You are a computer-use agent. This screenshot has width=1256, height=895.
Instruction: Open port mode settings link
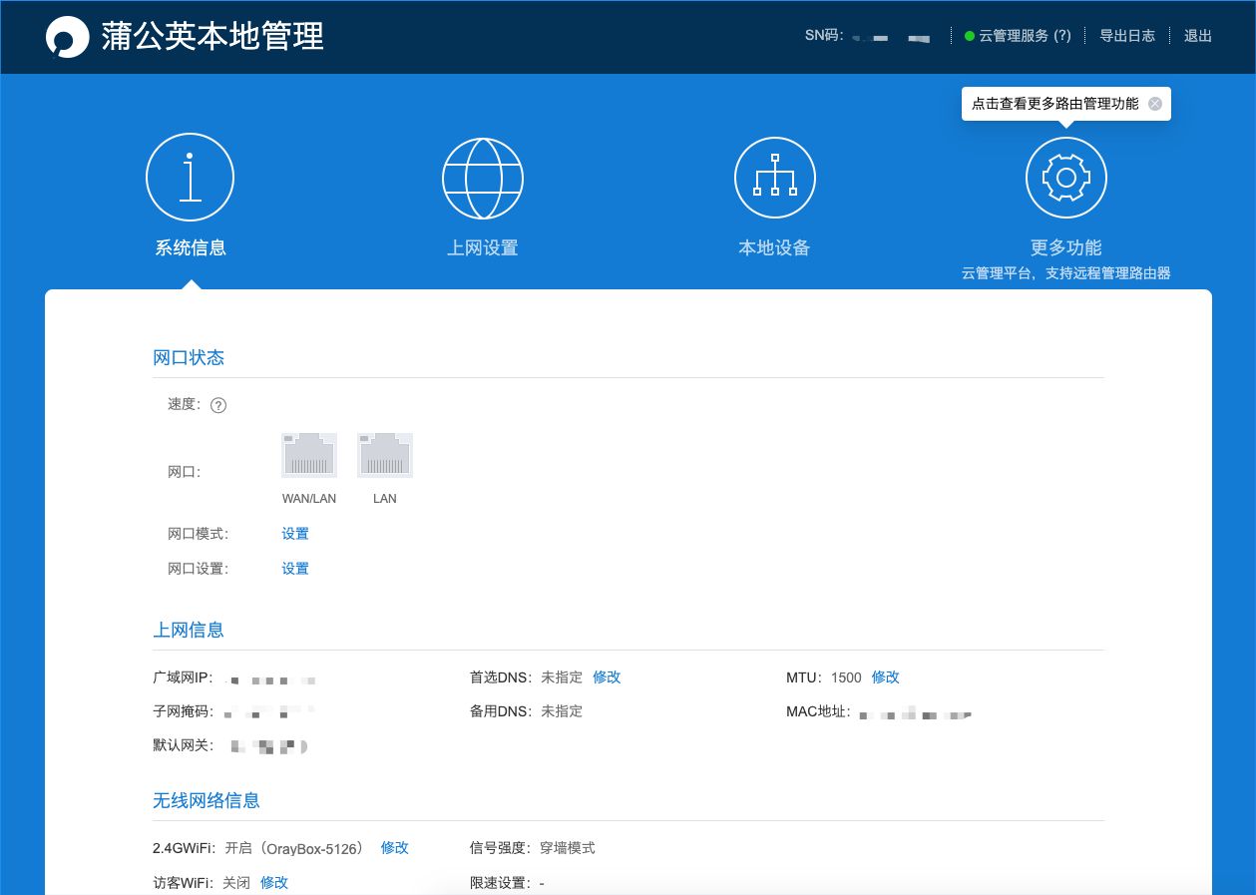[295, 534]
